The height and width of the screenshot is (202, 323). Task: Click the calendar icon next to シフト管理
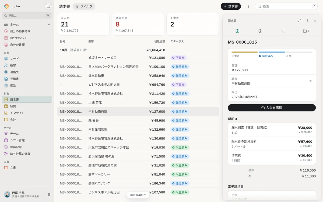[6, 140]
